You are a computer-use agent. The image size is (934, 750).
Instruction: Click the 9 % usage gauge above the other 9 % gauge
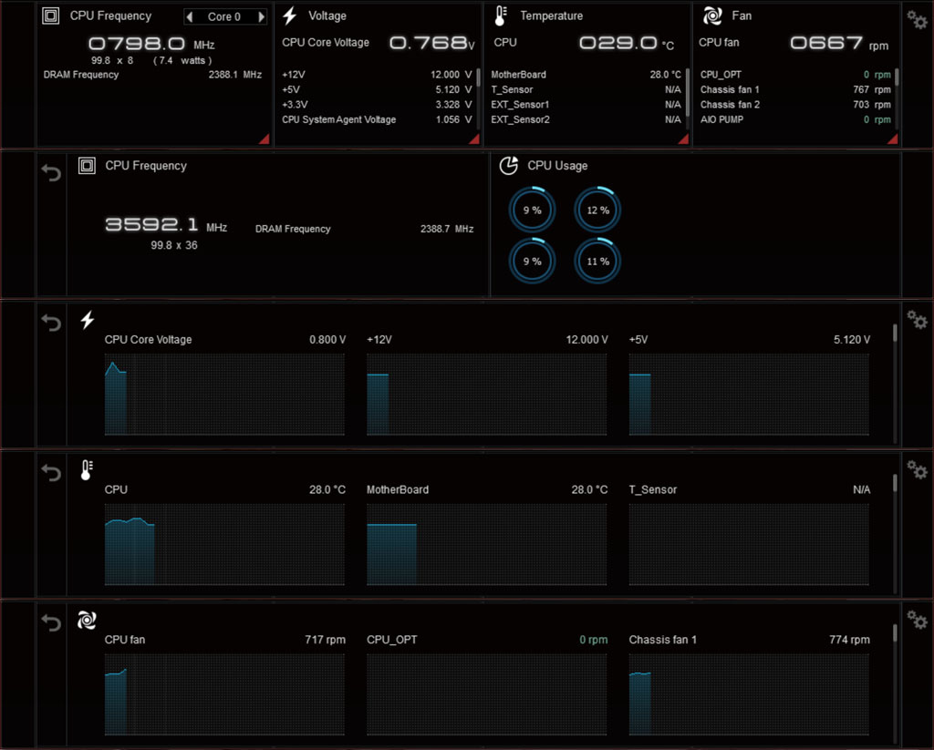[x=532, y=211]
